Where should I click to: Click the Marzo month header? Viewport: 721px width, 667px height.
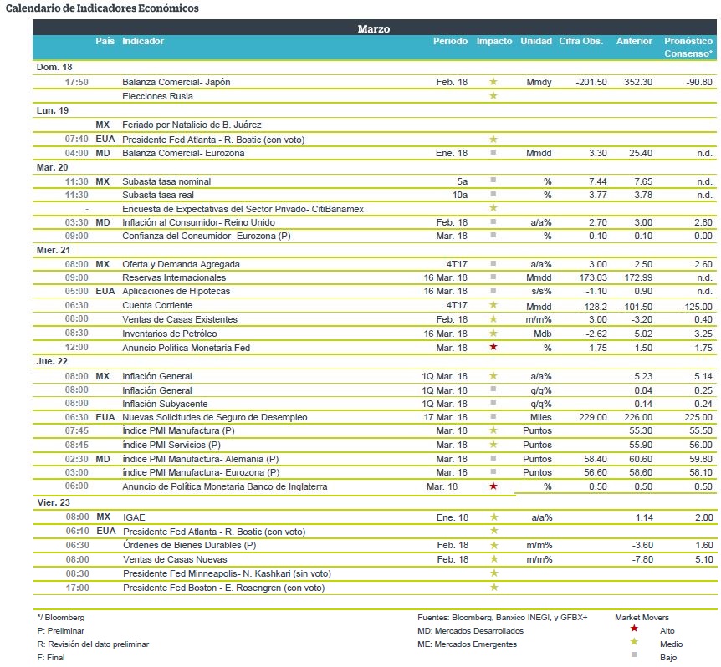click(x=374, y=28)
